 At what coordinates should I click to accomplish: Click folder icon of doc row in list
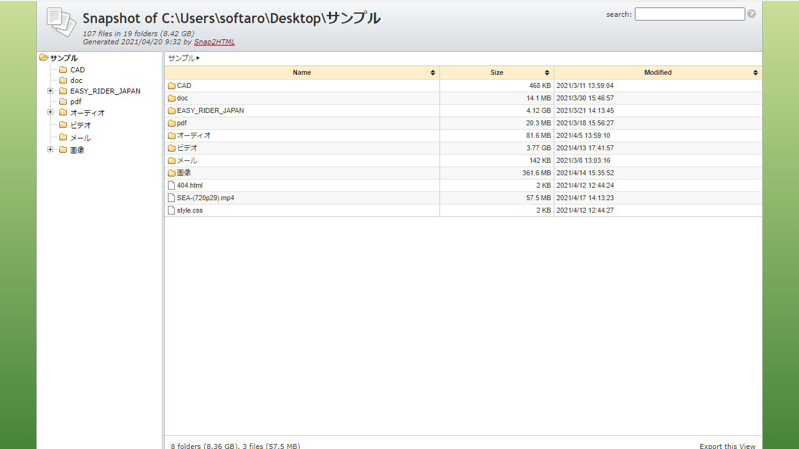(172, 99)
